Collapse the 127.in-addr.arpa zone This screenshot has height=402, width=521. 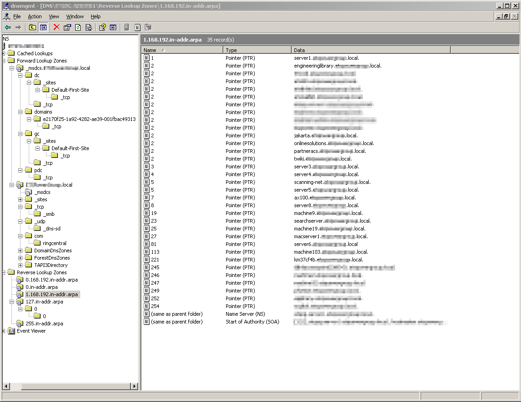pyautogui.click(x=12, y=302)
